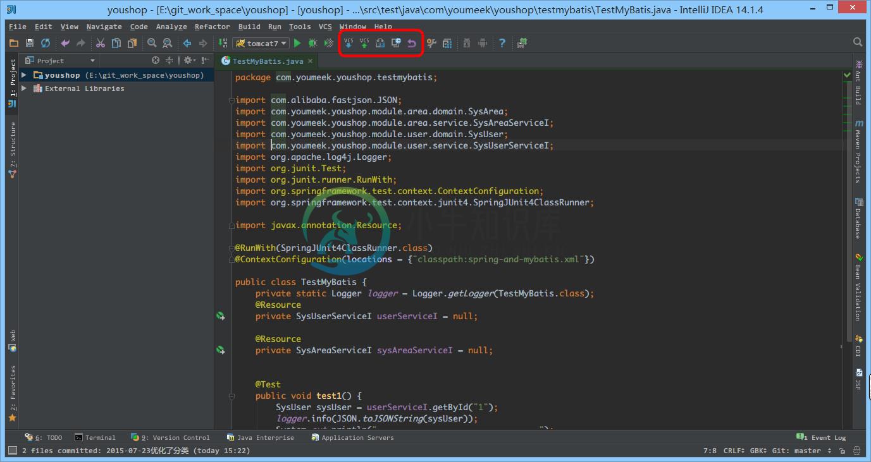This screenshot has width=871, height=462.
Task: Open the Version Control tool window
Action: pyautogui.click(x=170, y=437)
